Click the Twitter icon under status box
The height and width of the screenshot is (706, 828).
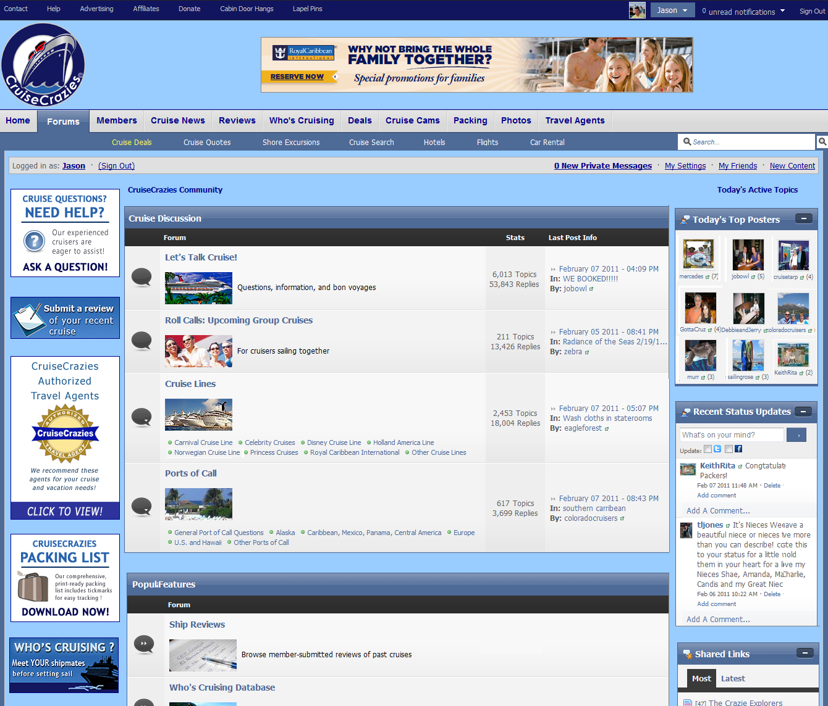click(717, 449)
